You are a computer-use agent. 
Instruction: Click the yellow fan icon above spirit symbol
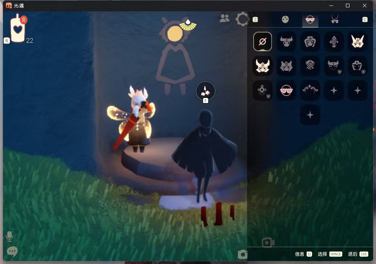[x=188, y=25]
